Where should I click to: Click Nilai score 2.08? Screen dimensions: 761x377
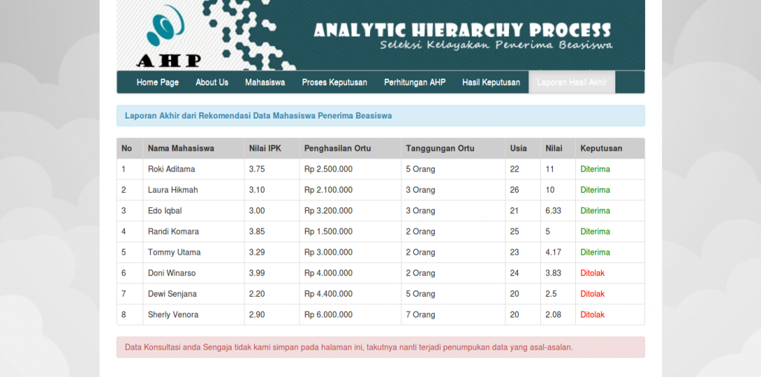(553, 315)
